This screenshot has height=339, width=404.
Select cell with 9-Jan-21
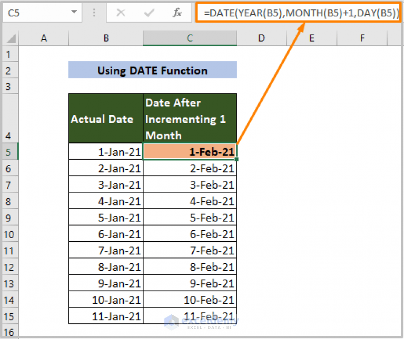click(x=106, y=283)
